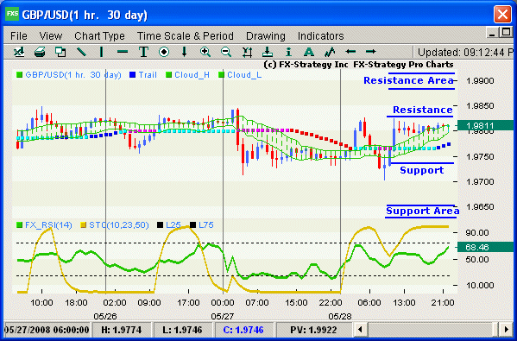Click the black L25 legend square
The width and height of the screenshot is (517, 341).
(x=160, y=225)
